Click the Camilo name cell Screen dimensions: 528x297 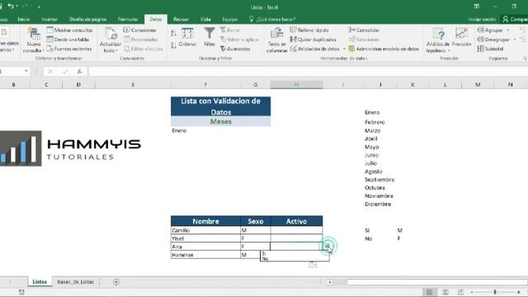(x=205, y=230)
